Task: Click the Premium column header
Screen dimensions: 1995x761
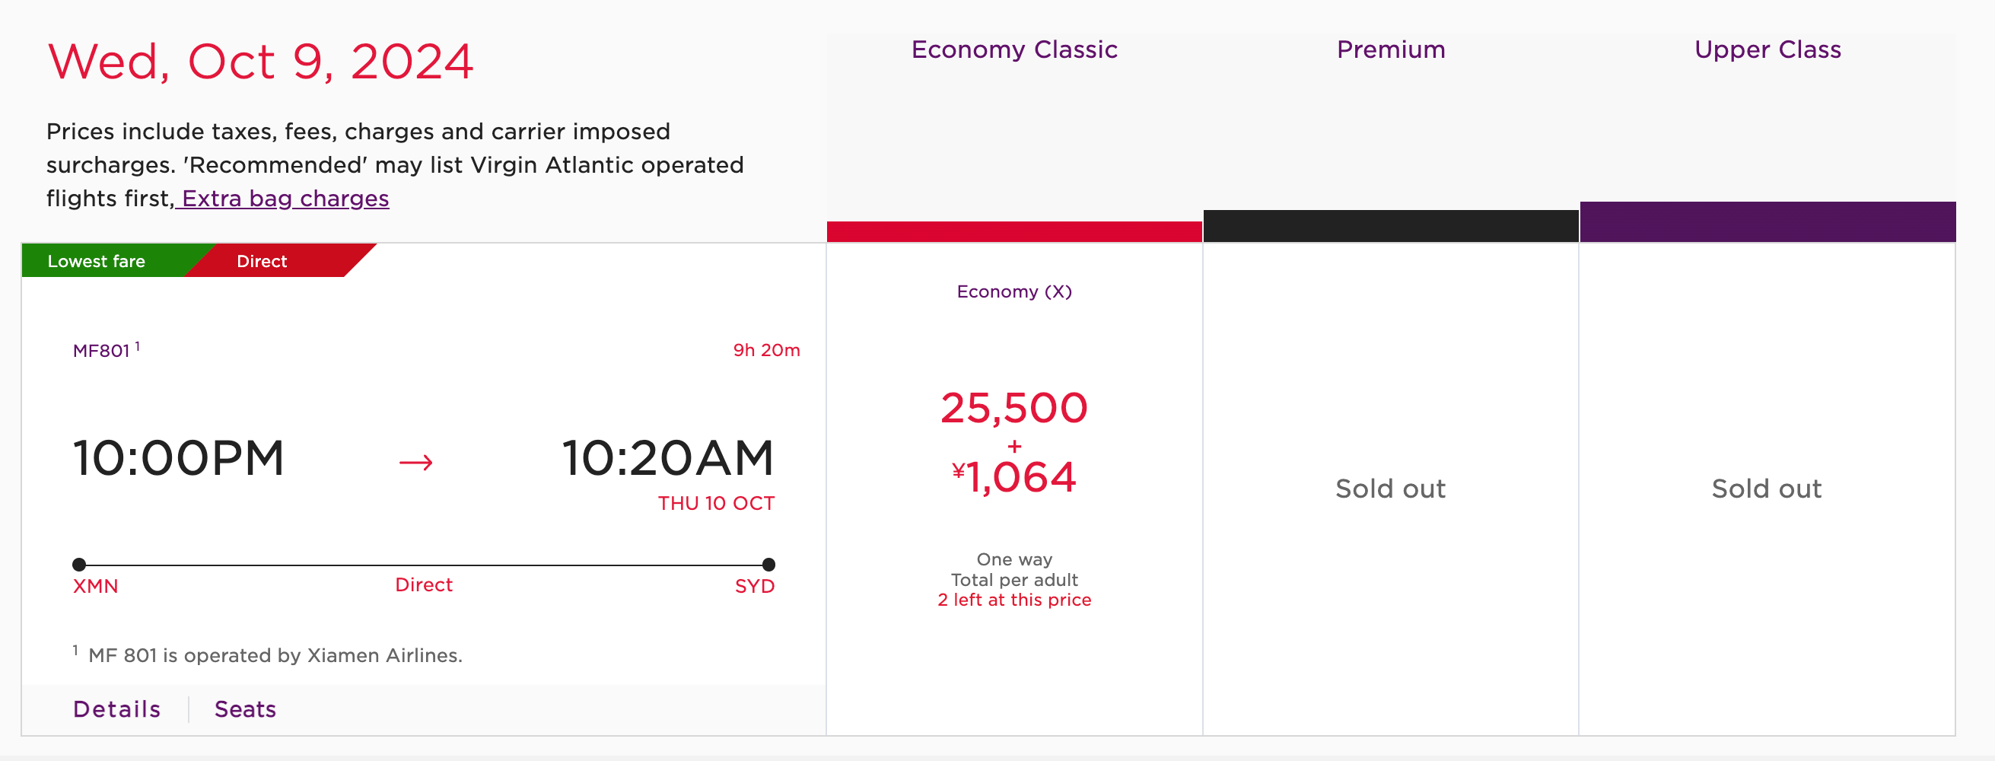Action: coord(1390,49)
